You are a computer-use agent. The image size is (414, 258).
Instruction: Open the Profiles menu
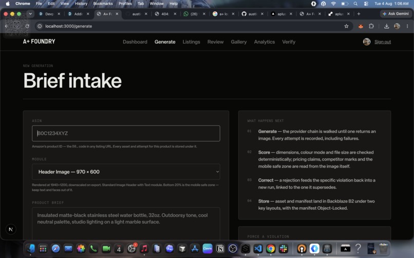pyautogui.click(x=125, y=4)
